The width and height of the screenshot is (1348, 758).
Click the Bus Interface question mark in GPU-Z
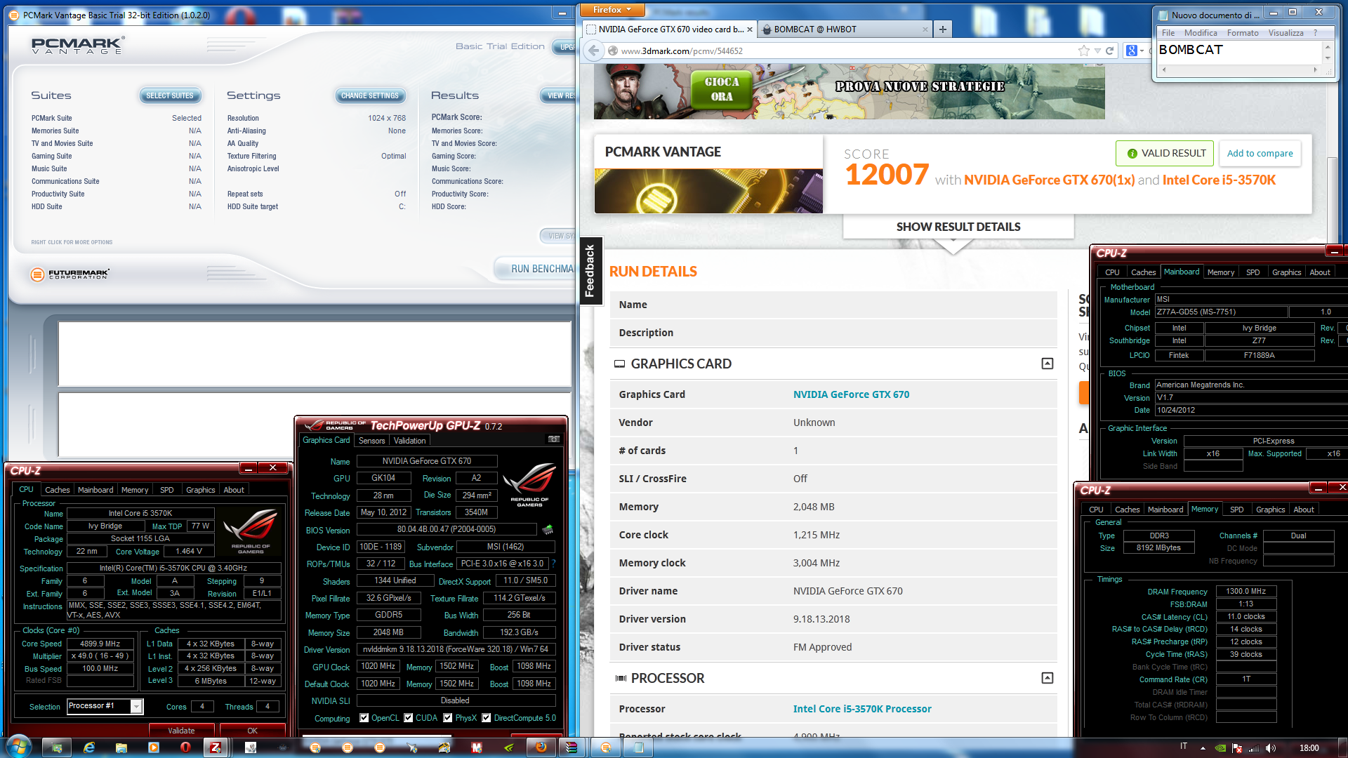pos(553,564)
